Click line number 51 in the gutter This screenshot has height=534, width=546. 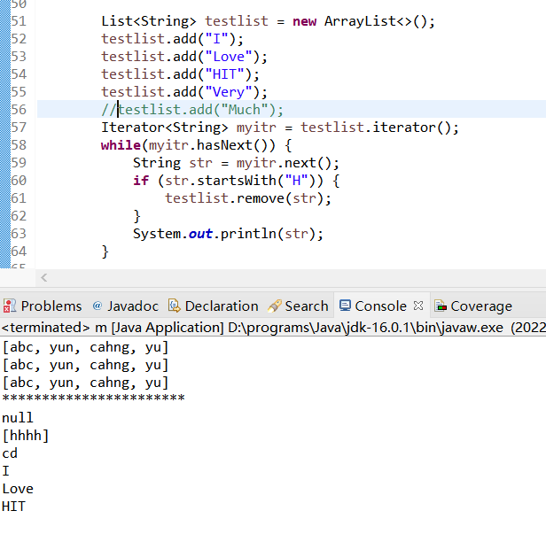(19, 21)
